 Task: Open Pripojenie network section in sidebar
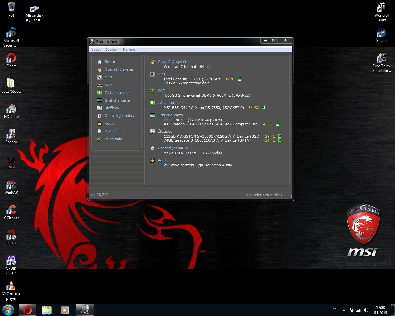[113, 139]
